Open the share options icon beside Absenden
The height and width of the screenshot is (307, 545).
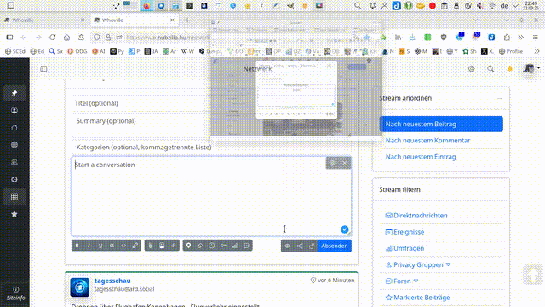(300, 246)
